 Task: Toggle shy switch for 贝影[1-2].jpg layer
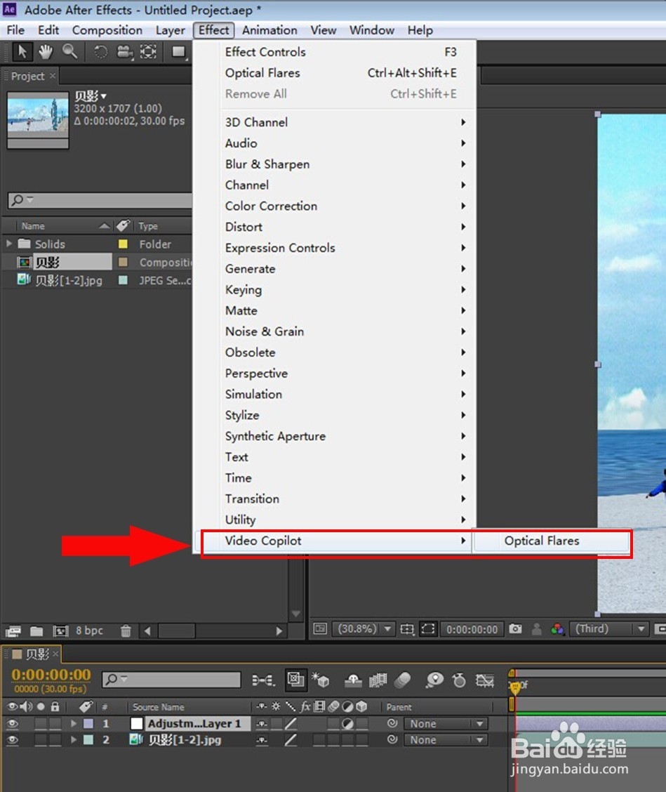[262, 740]
